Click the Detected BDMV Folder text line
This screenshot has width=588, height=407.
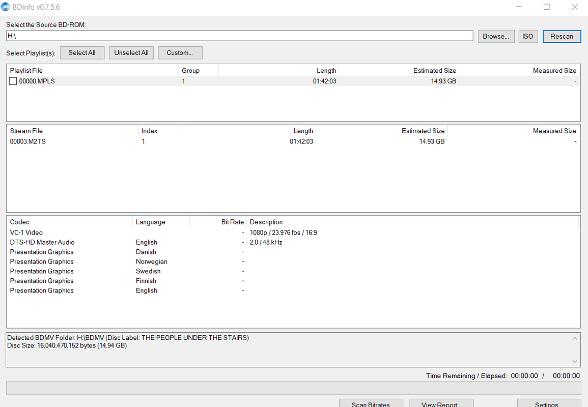pos(128,338)
